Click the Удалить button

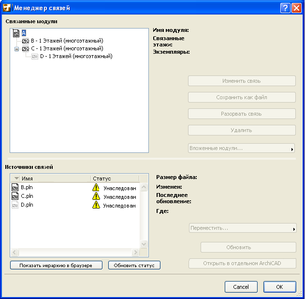click(242, 130)
